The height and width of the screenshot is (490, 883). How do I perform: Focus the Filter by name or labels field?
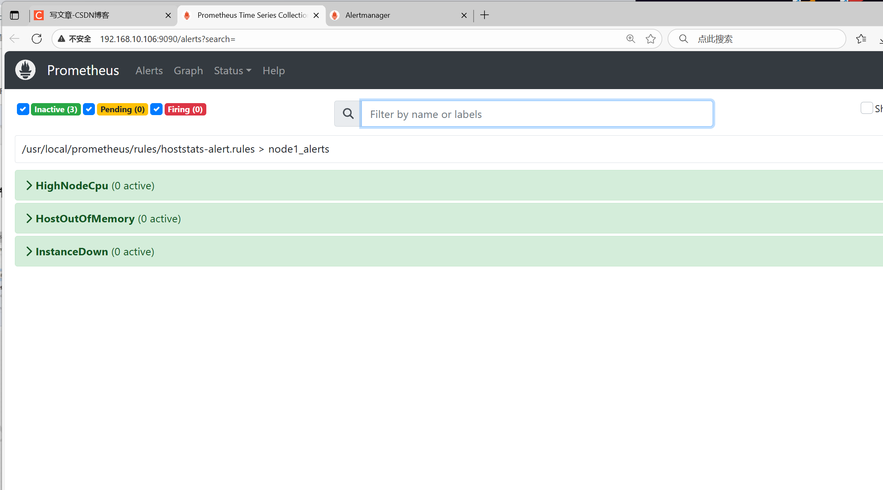(537, 114)
